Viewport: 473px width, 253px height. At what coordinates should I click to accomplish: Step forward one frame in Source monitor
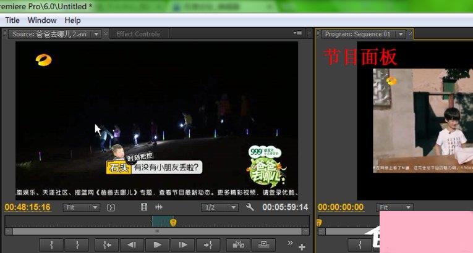click(182, 245)
